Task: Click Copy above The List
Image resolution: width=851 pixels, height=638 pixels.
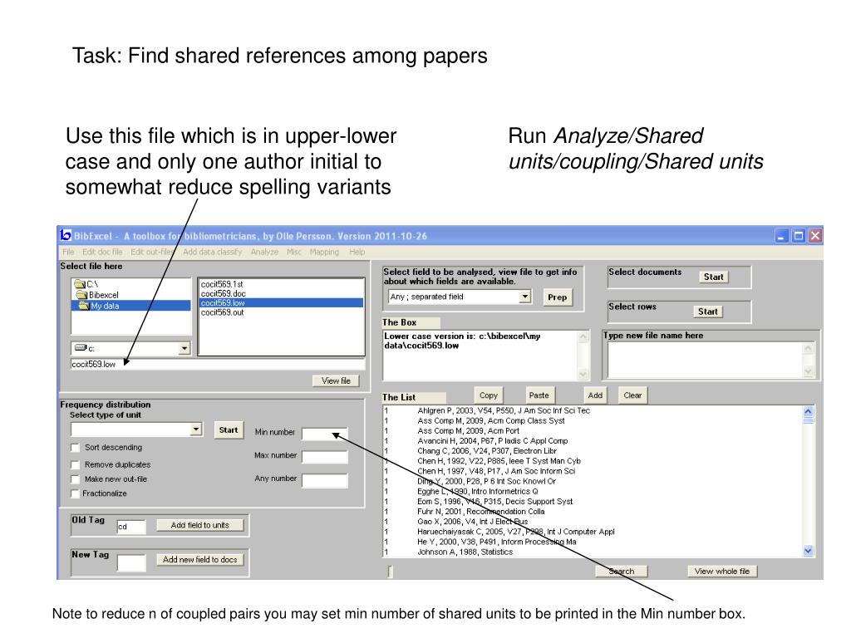Action: click(x=489, y=395)
